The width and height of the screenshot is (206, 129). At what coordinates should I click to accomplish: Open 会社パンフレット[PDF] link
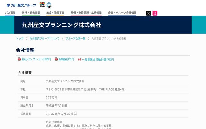tap(36, 59)
